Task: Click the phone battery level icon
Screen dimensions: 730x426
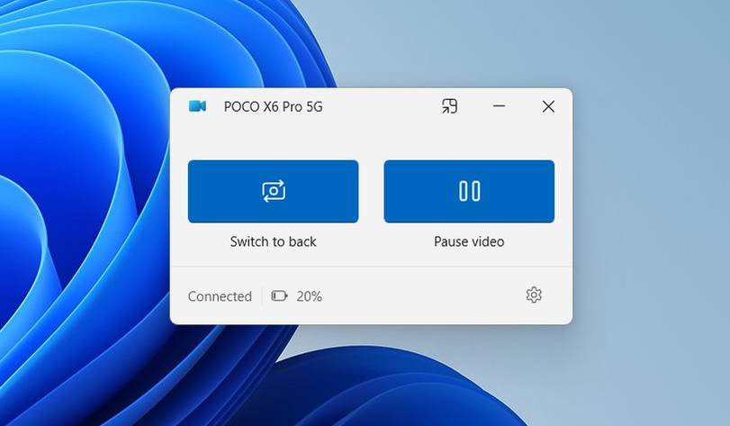Action: coord(279,296)
